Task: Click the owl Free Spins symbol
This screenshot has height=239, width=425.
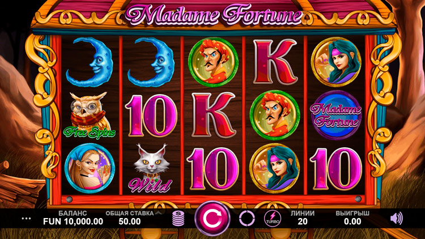Action: click(x=89, y=115)
